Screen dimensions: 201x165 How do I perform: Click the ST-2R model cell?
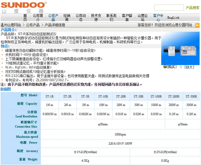pyautogui.click(x=68, y=96)
